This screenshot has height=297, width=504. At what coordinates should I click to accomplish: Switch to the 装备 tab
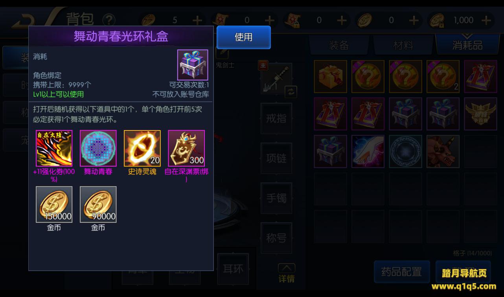point(339,45)
